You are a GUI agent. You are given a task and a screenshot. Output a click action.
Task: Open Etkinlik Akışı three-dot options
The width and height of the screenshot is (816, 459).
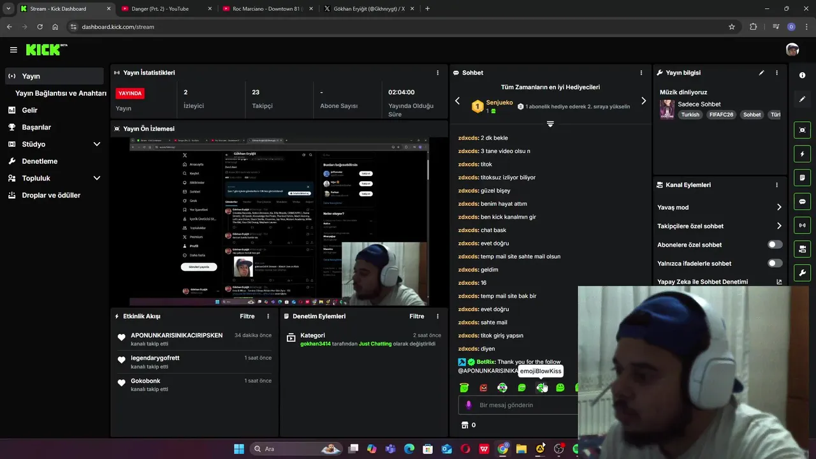click(x=268, y=316)
